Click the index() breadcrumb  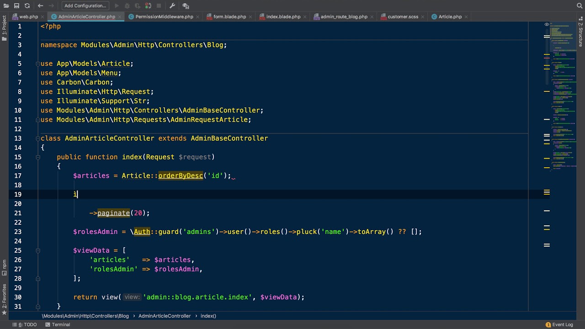(208, 316)
